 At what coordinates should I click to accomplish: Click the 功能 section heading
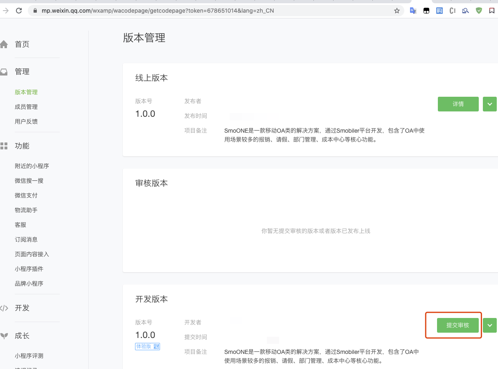point(22,146)
